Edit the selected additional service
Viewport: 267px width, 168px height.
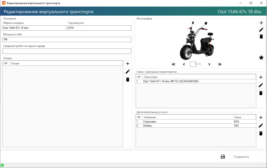point(261,125)
